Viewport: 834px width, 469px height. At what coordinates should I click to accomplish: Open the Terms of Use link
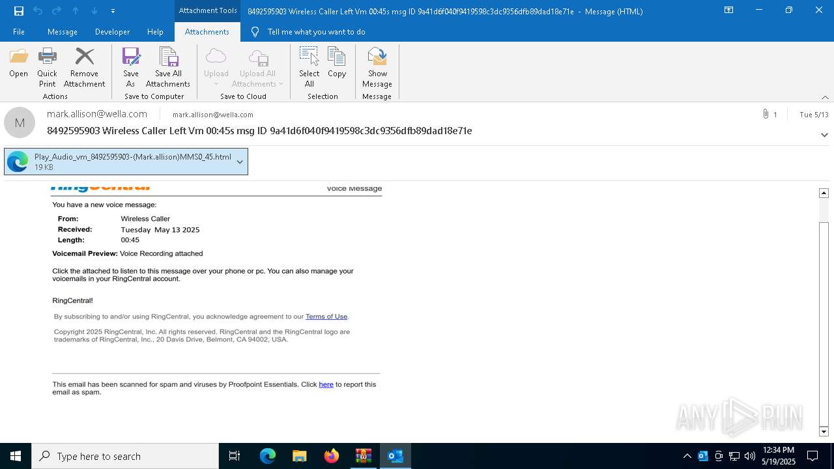(x=326, y=317)
